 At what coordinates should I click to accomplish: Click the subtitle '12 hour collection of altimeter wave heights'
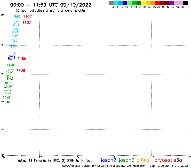pos(50,11)
